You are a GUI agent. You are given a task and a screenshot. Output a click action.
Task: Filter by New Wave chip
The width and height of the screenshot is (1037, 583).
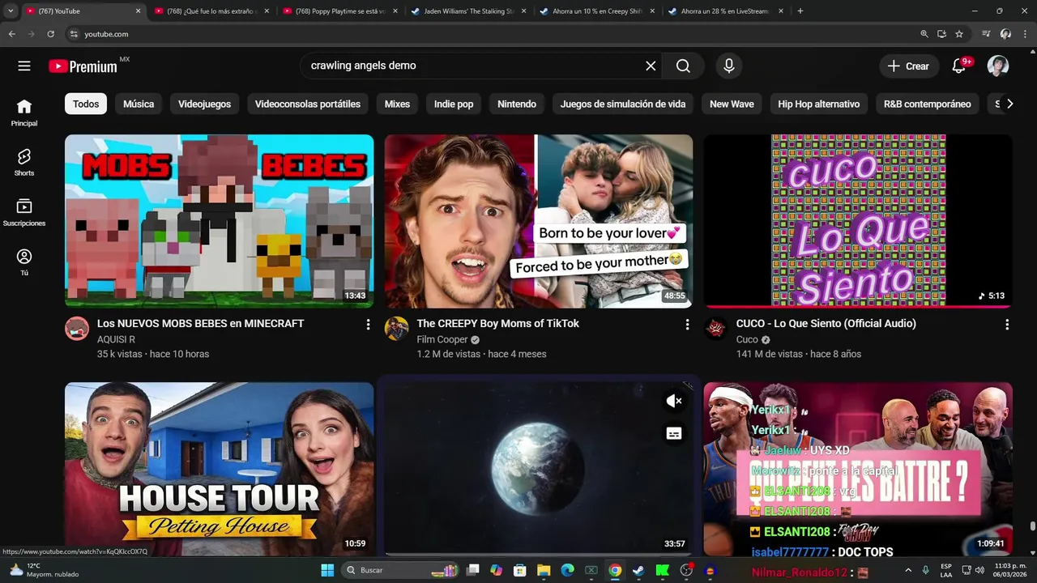coord(732,104)
